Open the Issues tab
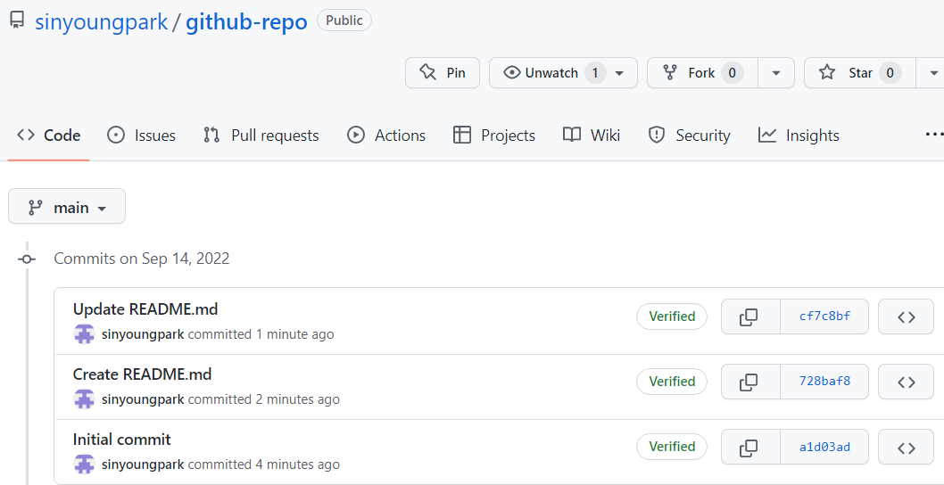 coord(142,136)
